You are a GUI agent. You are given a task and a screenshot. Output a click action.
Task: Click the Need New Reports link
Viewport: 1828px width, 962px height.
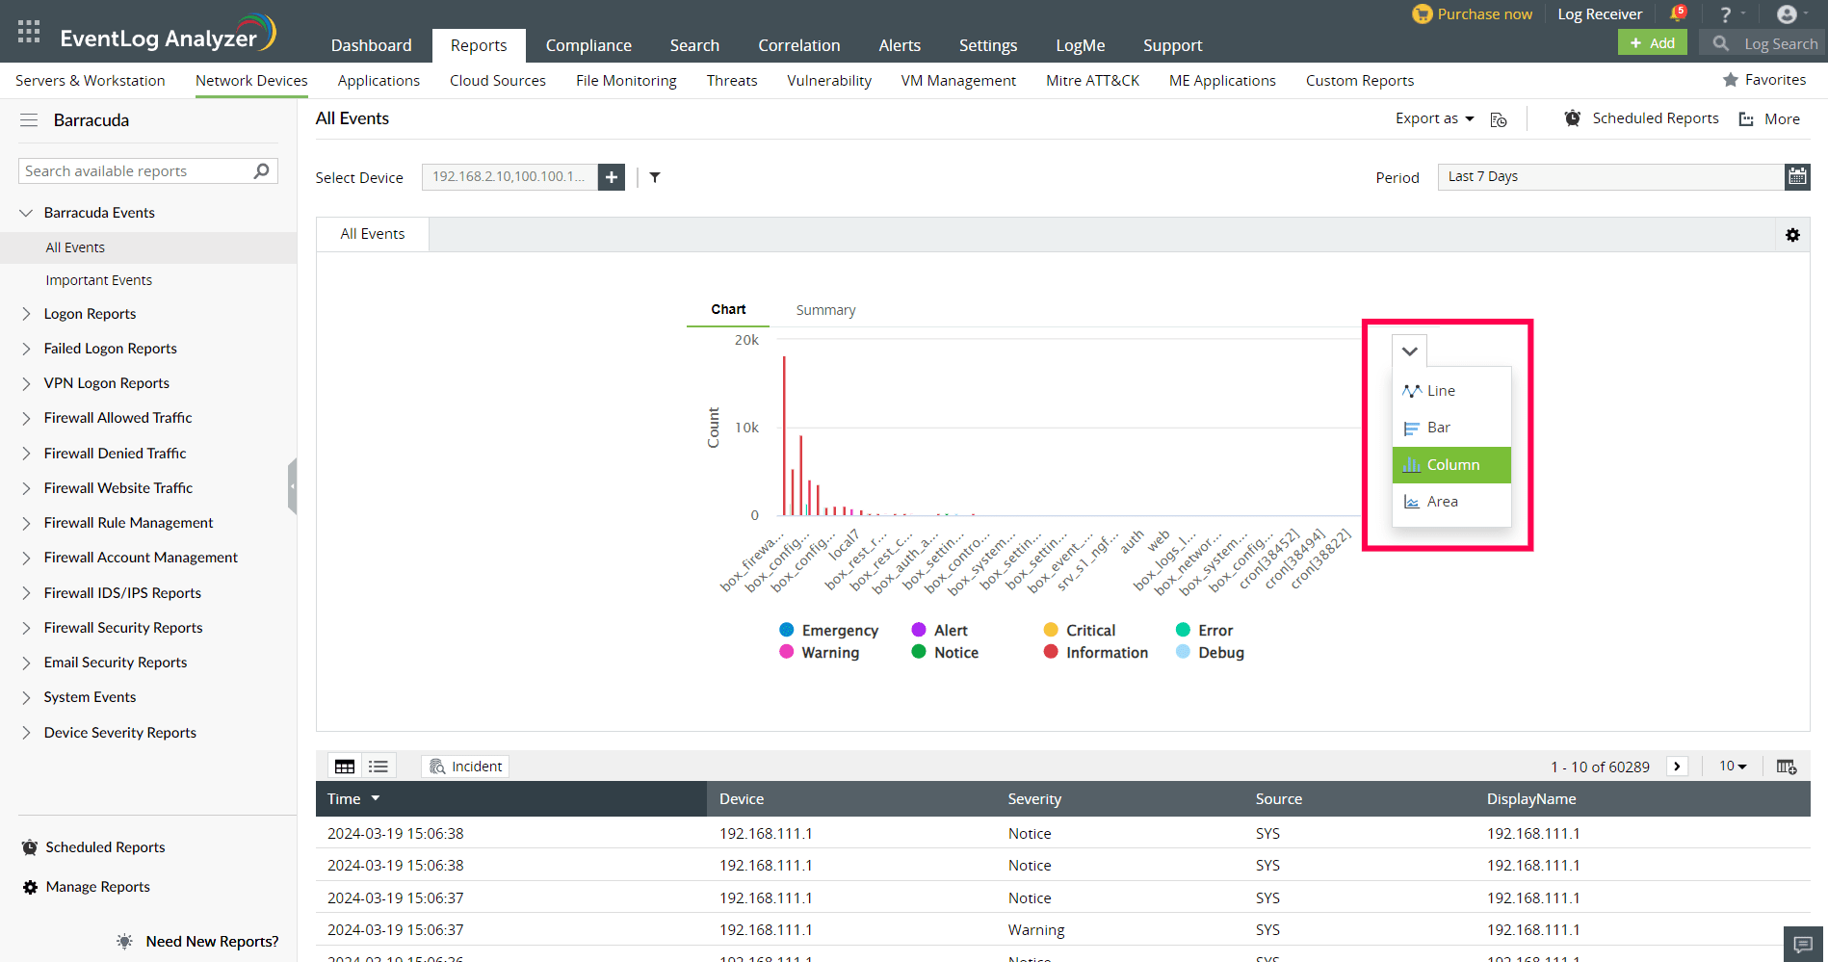point(212,941)
